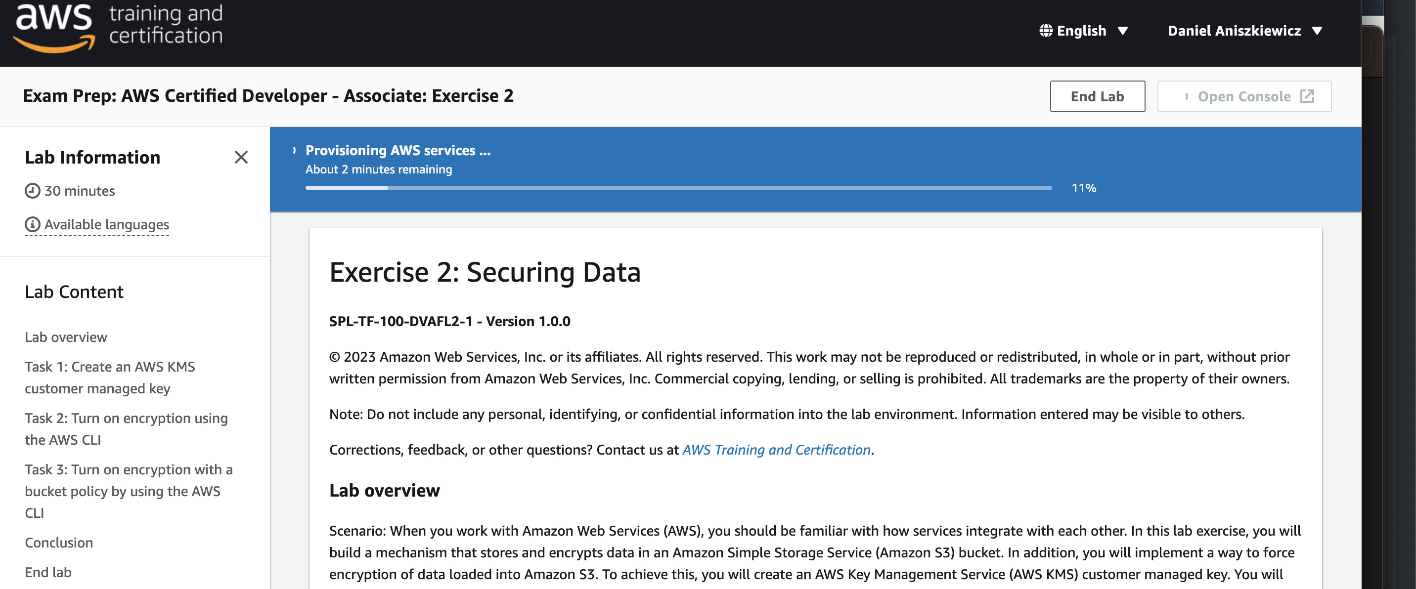Click the info icon beside Available languages

coord(33,224)
